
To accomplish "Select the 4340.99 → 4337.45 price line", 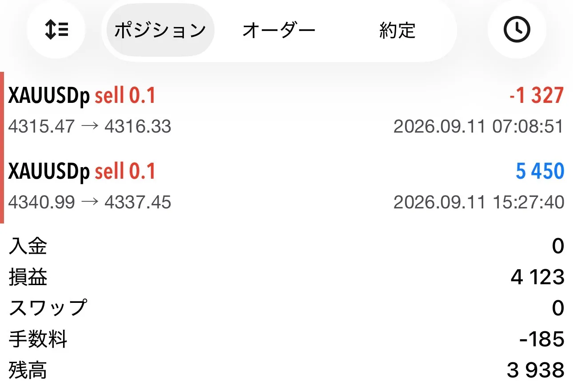I will point(90,203).
